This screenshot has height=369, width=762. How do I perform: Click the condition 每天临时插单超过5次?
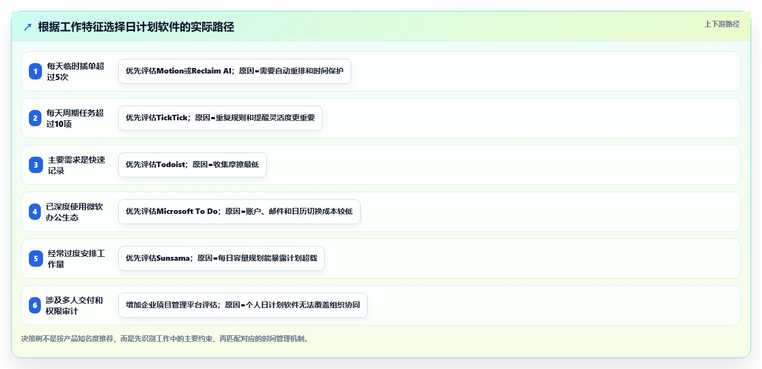tap(76, 71)
